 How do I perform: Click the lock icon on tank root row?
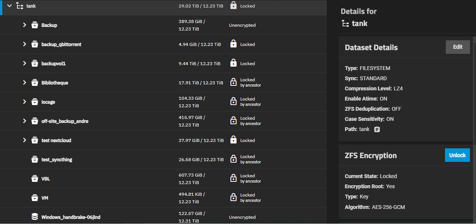point(233,6)
